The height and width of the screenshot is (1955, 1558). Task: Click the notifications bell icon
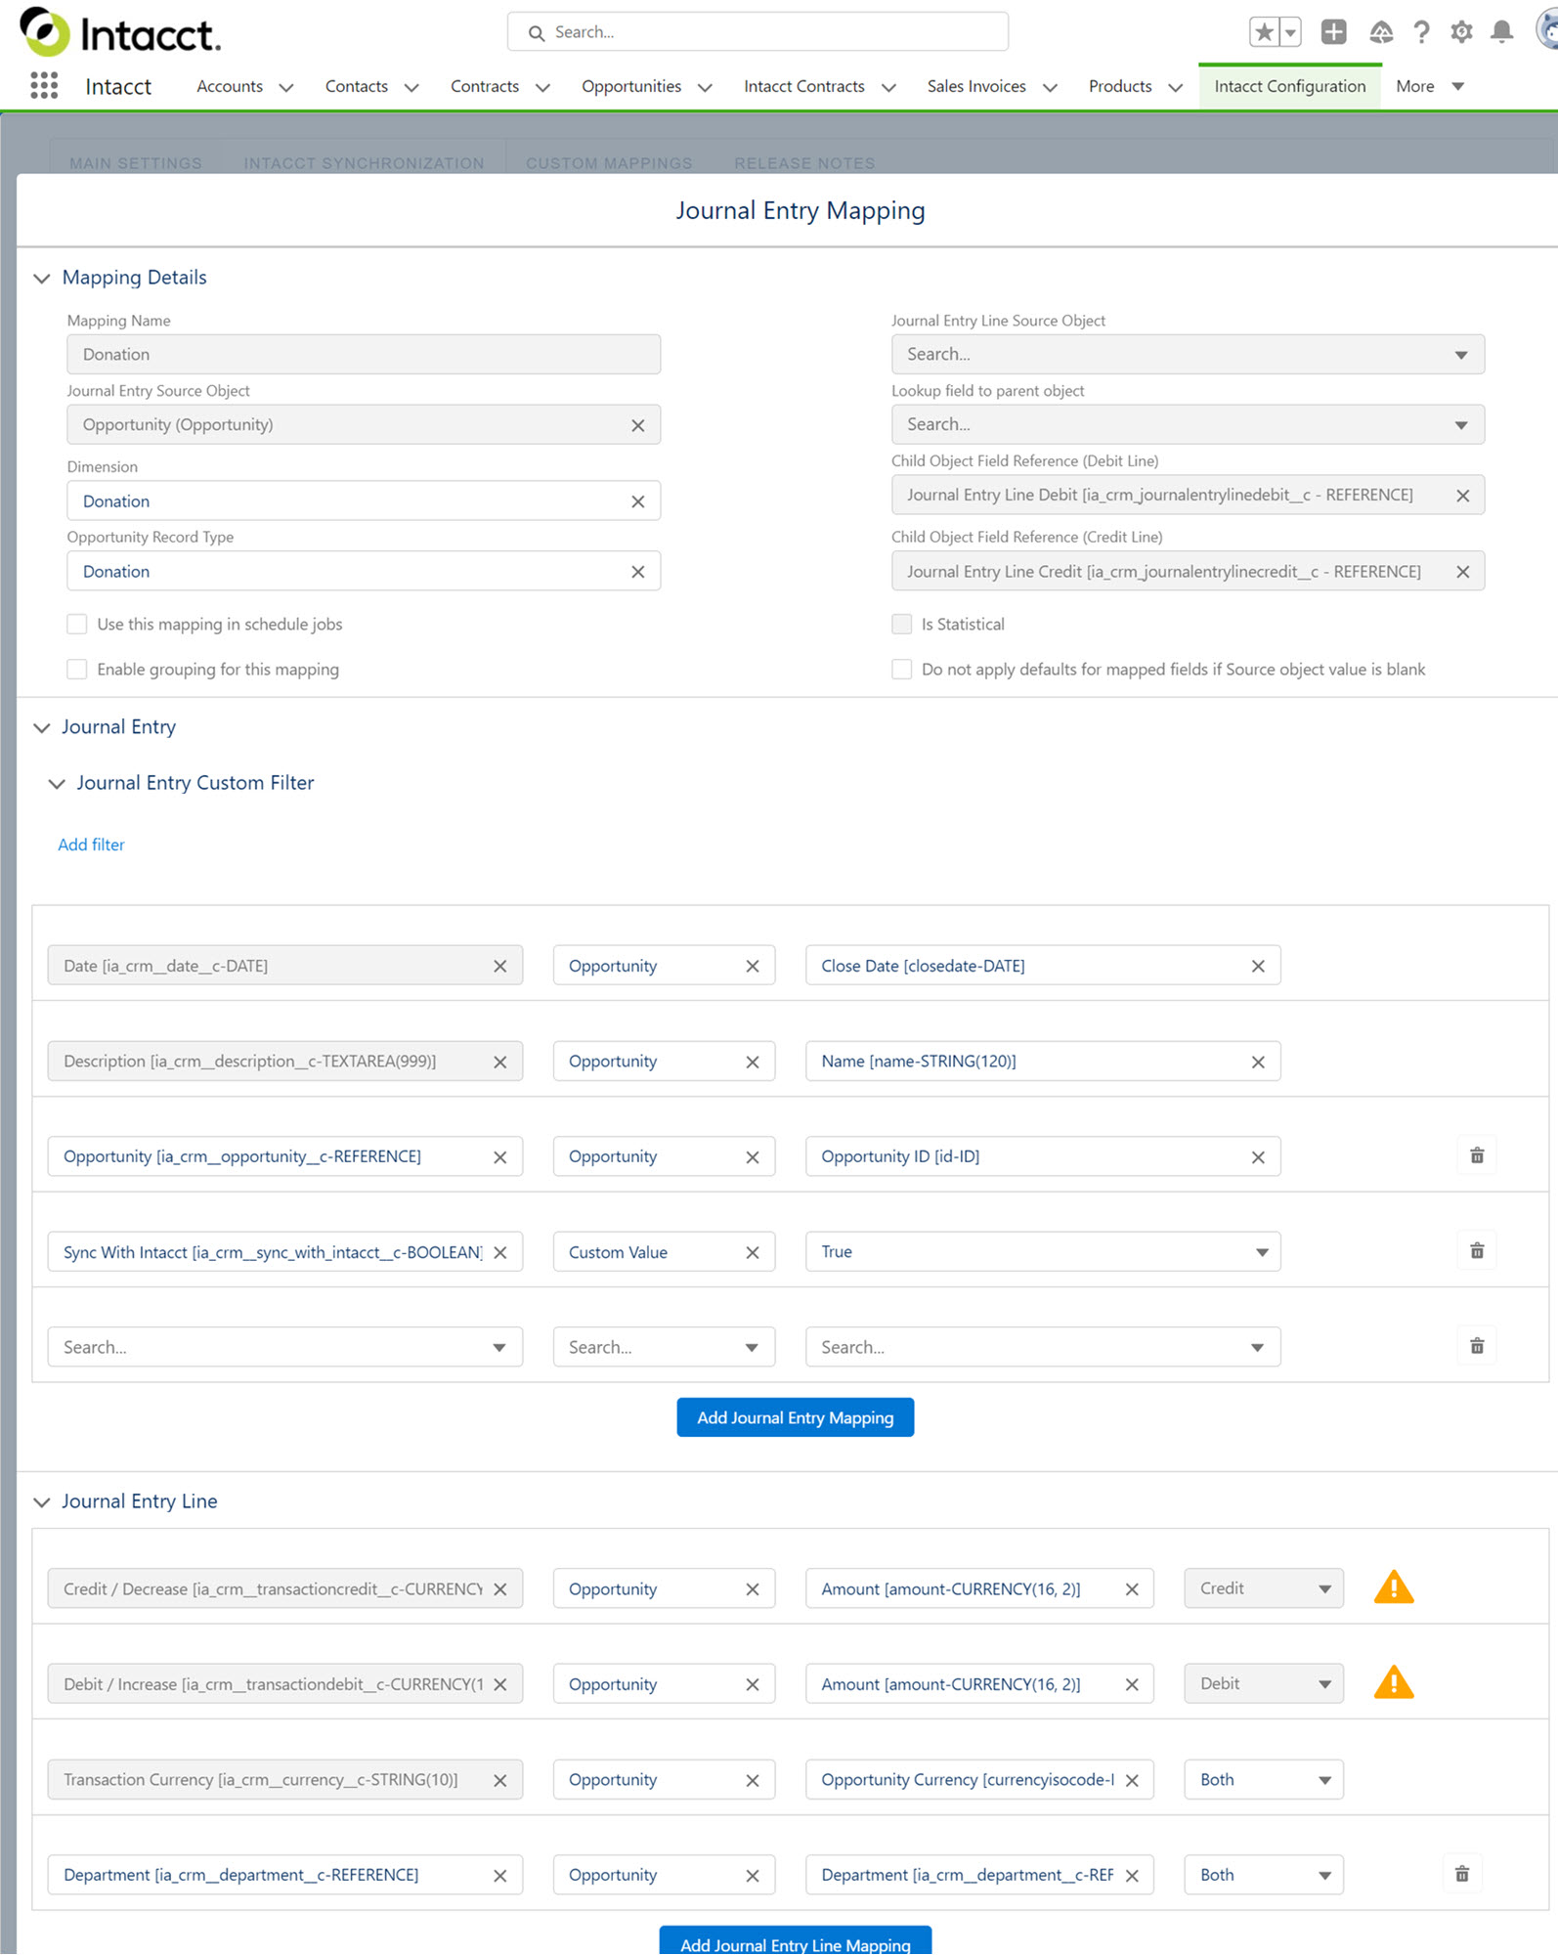click(x=1501, y=32)
